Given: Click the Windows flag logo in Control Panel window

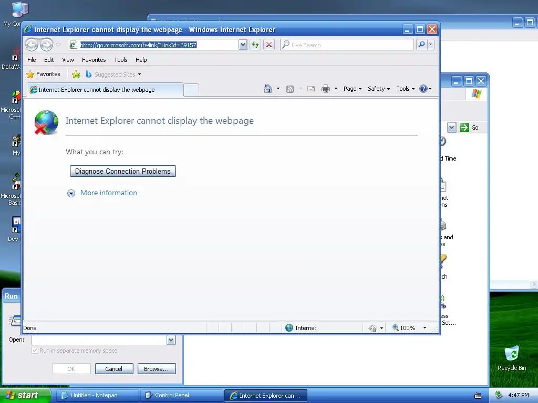Looking at the screenshot, I should (476, 93).
